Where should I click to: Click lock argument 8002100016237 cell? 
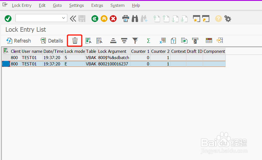click(x=114, y=64)
